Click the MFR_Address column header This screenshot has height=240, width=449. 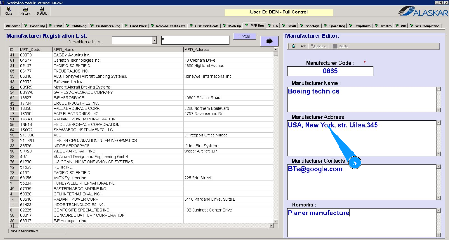pos(228,50)
